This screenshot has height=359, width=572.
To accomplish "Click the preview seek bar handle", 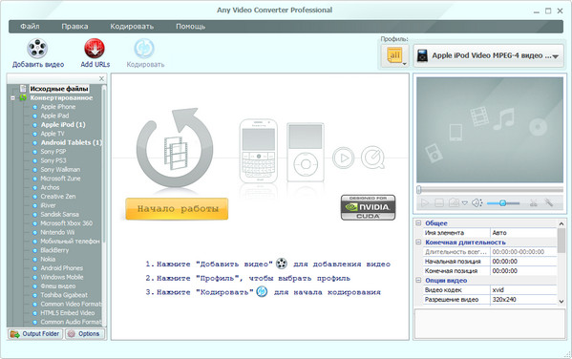I will point(419,189).
